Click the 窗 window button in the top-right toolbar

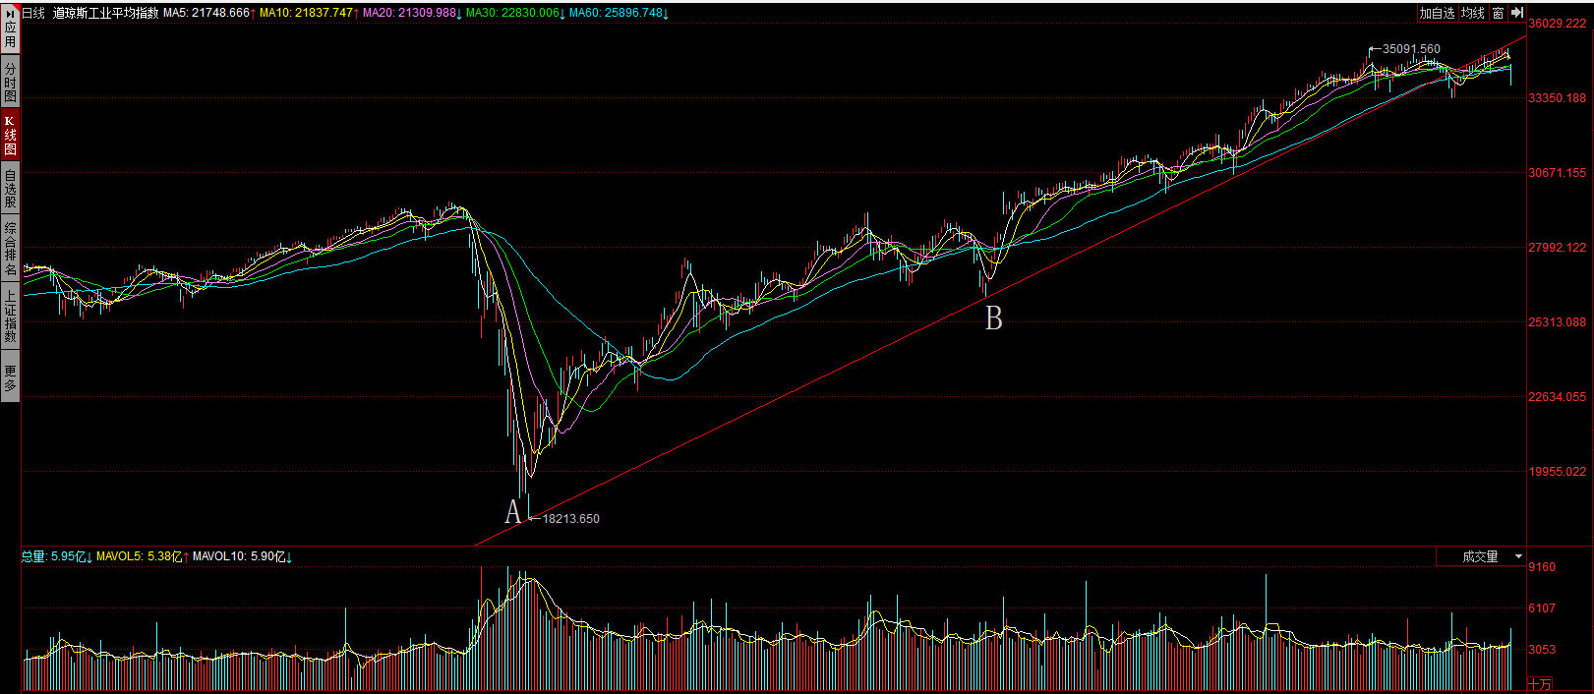point(1498,13)
